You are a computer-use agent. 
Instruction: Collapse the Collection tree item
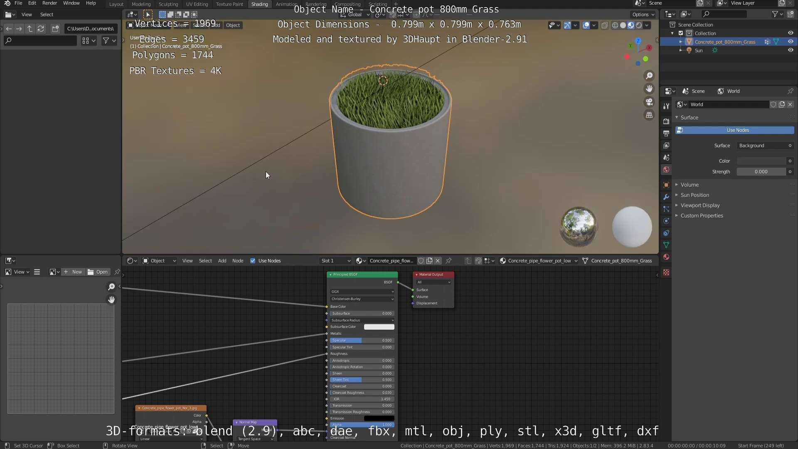click(x=672, y=33)
